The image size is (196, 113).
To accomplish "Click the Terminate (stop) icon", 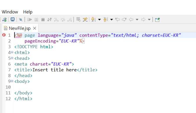I will click(x=43, y=20).
